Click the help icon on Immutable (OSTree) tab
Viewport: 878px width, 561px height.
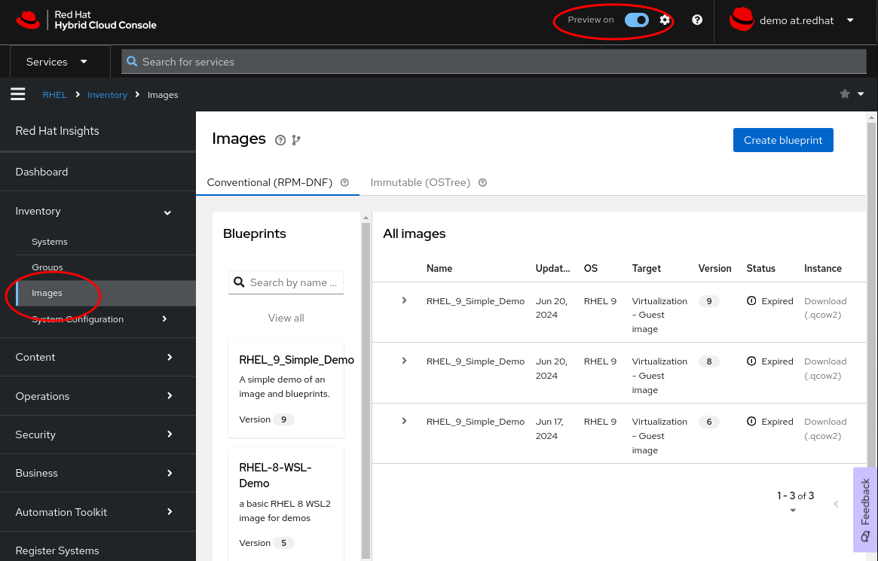[482, 182]
